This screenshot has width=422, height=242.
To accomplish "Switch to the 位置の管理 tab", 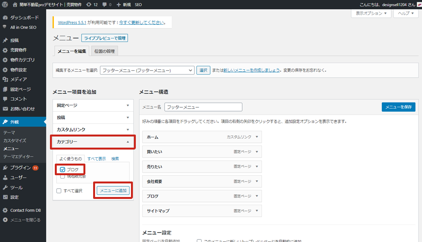I will (x=104, y=51).
